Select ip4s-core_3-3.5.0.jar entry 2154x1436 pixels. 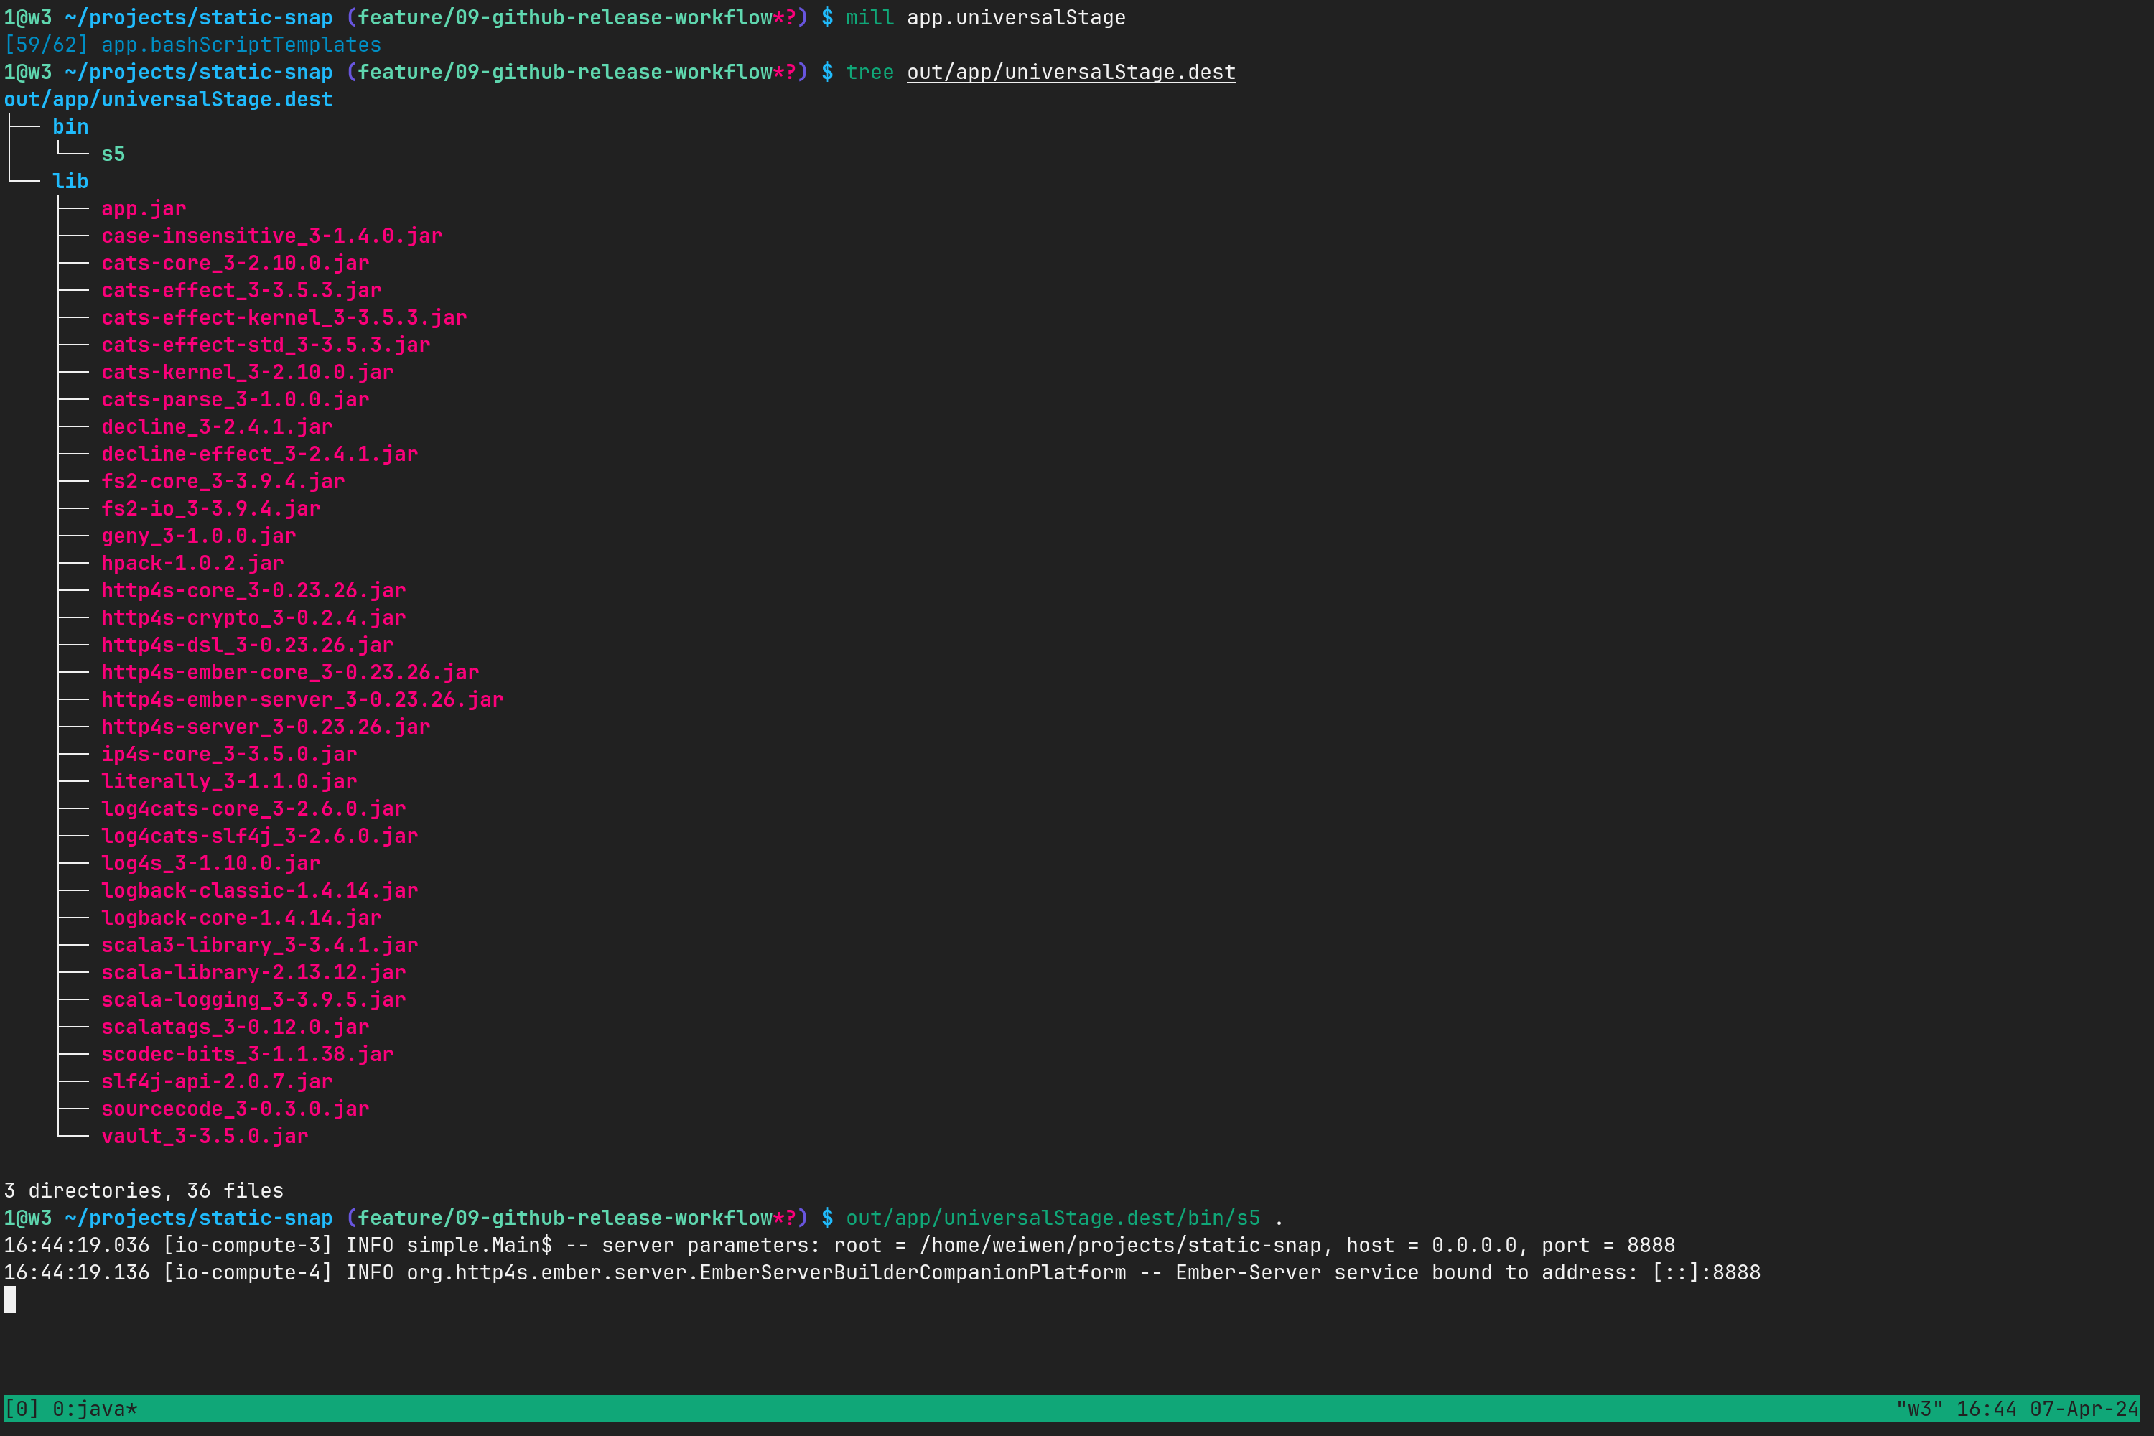click(229, 755)
